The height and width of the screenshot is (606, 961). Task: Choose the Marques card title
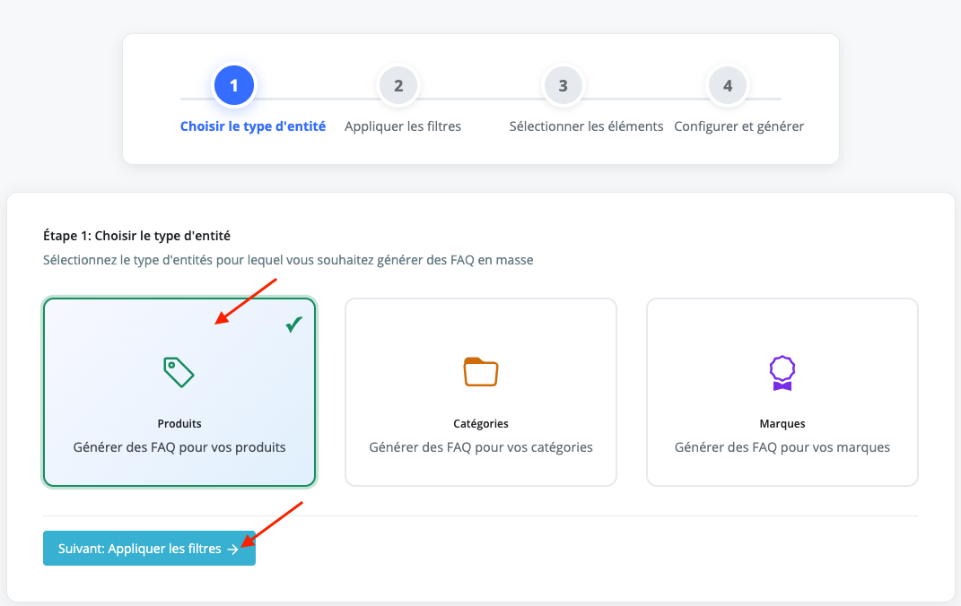(x=782, y=423)
